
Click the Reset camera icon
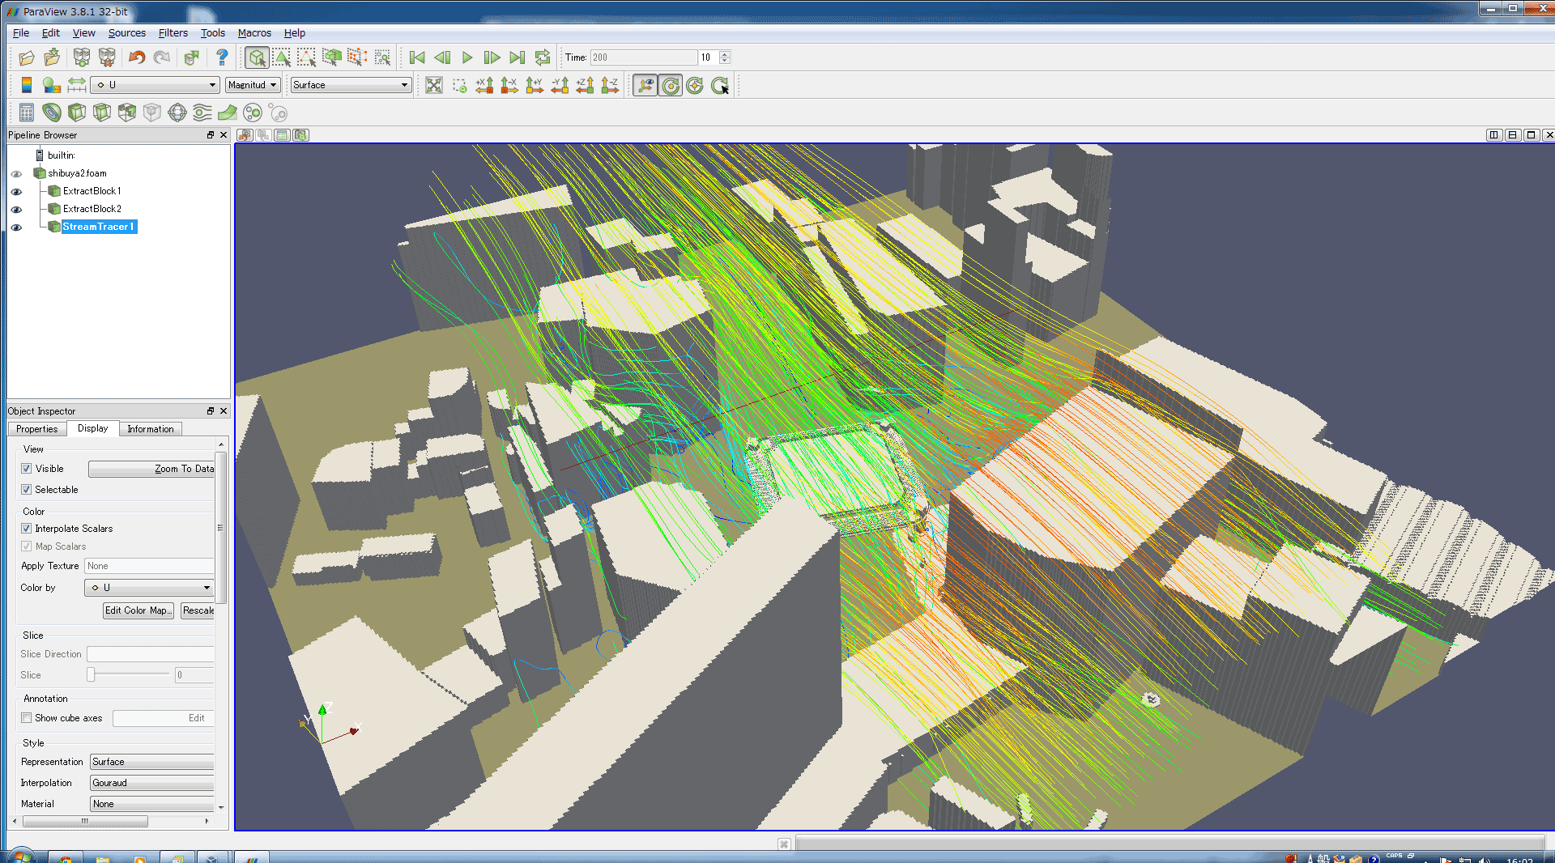(x=434, y=85)
